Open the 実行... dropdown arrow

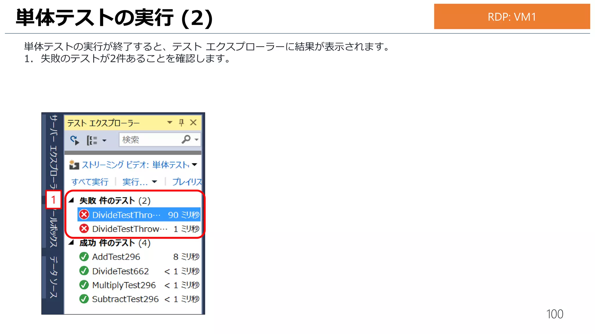pyautogui.click(x=154, y=182)
